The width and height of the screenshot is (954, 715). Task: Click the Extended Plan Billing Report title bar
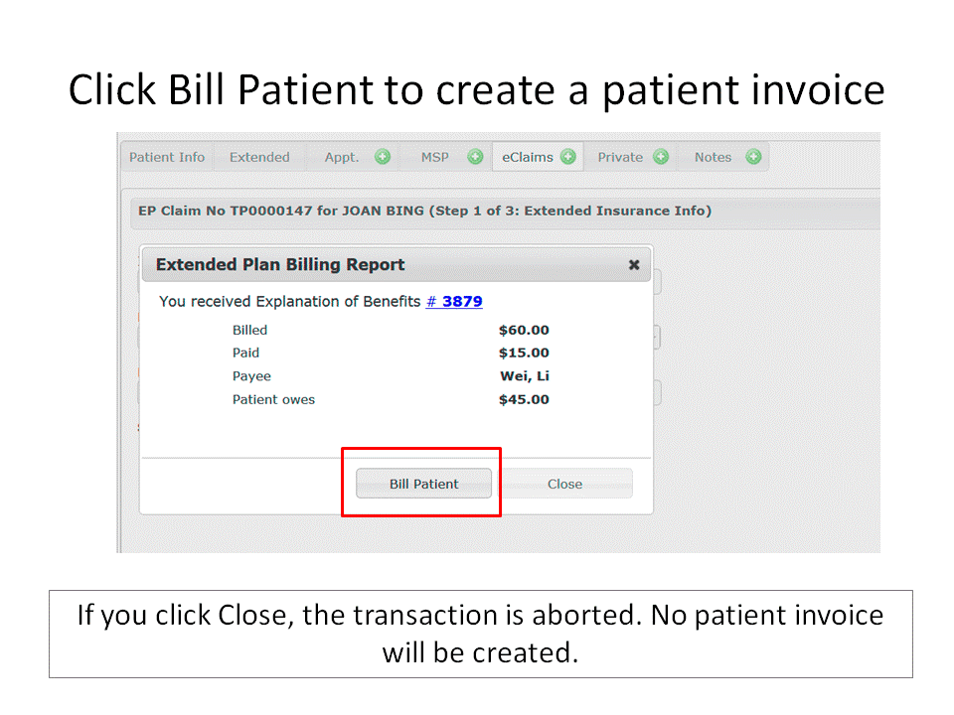(x=378, y=265)
